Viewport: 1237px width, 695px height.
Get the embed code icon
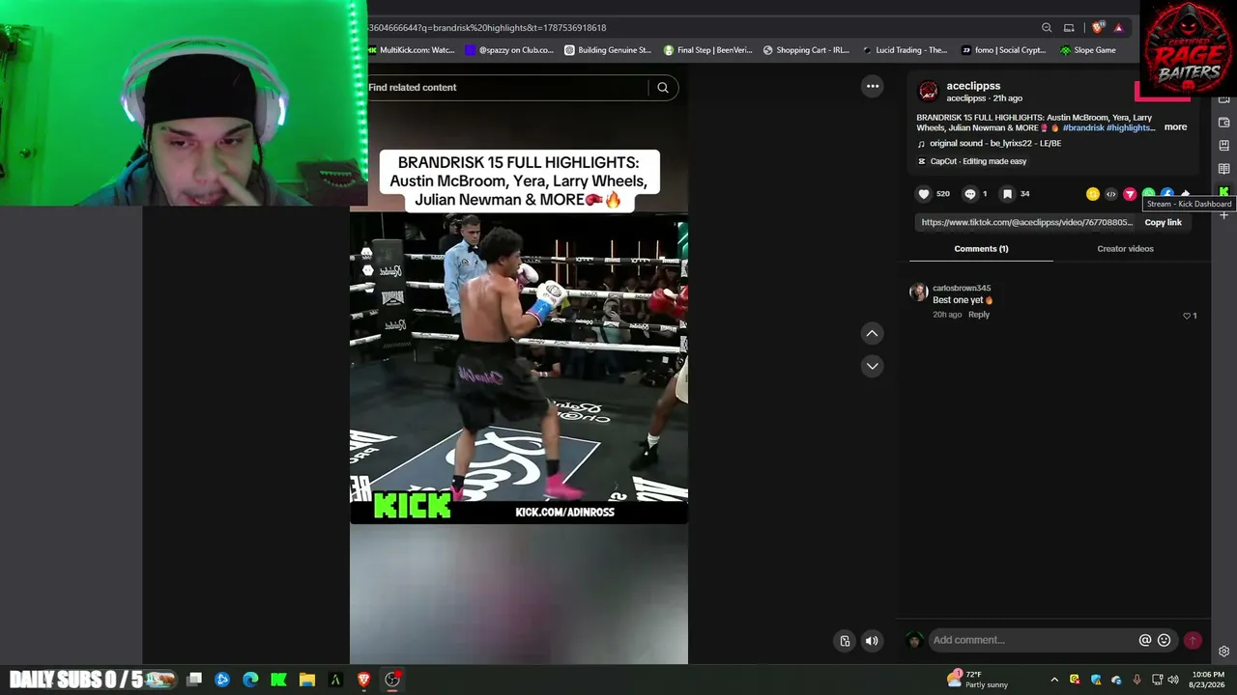[1110, 194]
